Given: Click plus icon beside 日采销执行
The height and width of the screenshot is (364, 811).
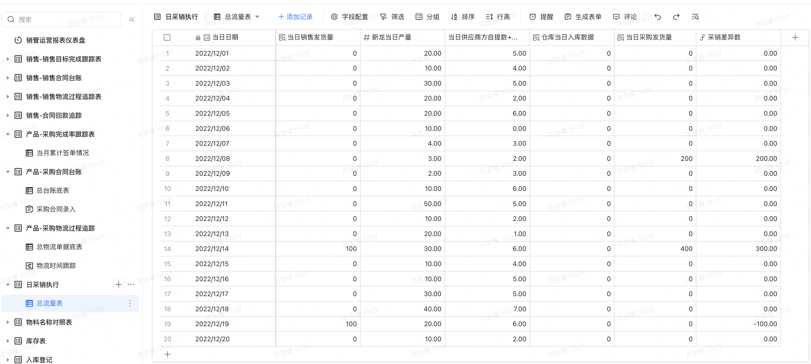Looking at the screenshot, I should point(118,285).
